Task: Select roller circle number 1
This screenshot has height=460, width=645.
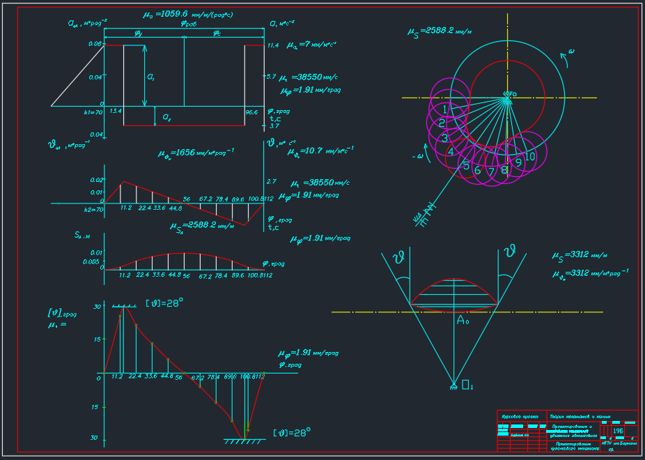Action: pyautogui.click(x=445, y=109)
